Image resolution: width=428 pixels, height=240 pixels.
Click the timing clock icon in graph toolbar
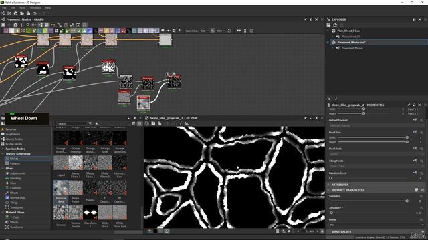point(229,31)
